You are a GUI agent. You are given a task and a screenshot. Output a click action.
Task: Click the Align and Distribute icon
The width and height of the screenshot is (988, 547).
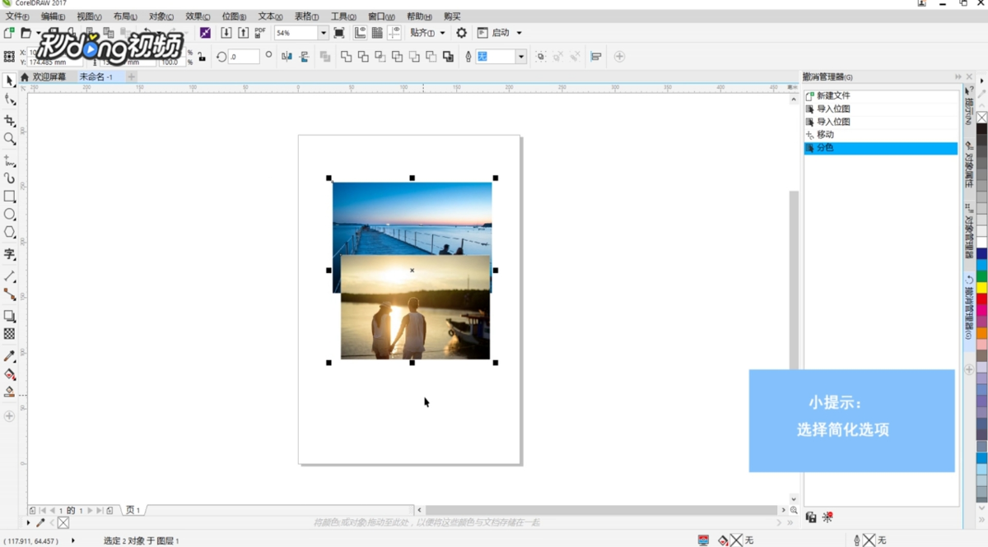(596, 57)
